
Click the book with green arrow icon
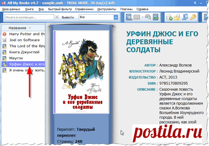pyautogui.click(x=156, y=17)
